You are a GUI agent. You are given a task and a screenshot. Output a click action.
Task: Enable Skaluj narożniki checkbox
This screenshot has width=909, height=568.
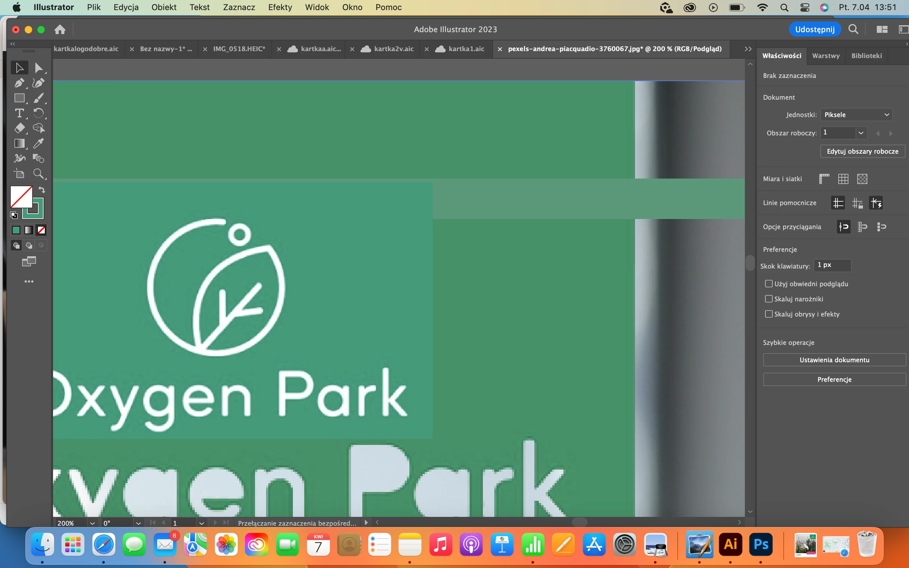[x=769, y=299]
